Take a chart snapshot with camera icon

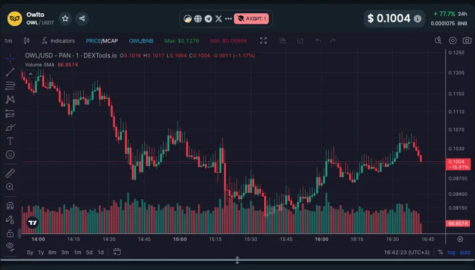(467, 41)
